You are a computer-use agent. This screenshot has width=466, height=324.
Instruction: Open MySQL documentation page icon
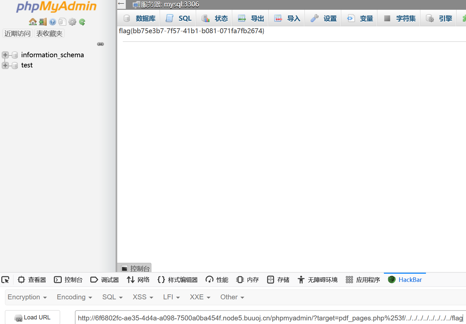tap(62, 22)
